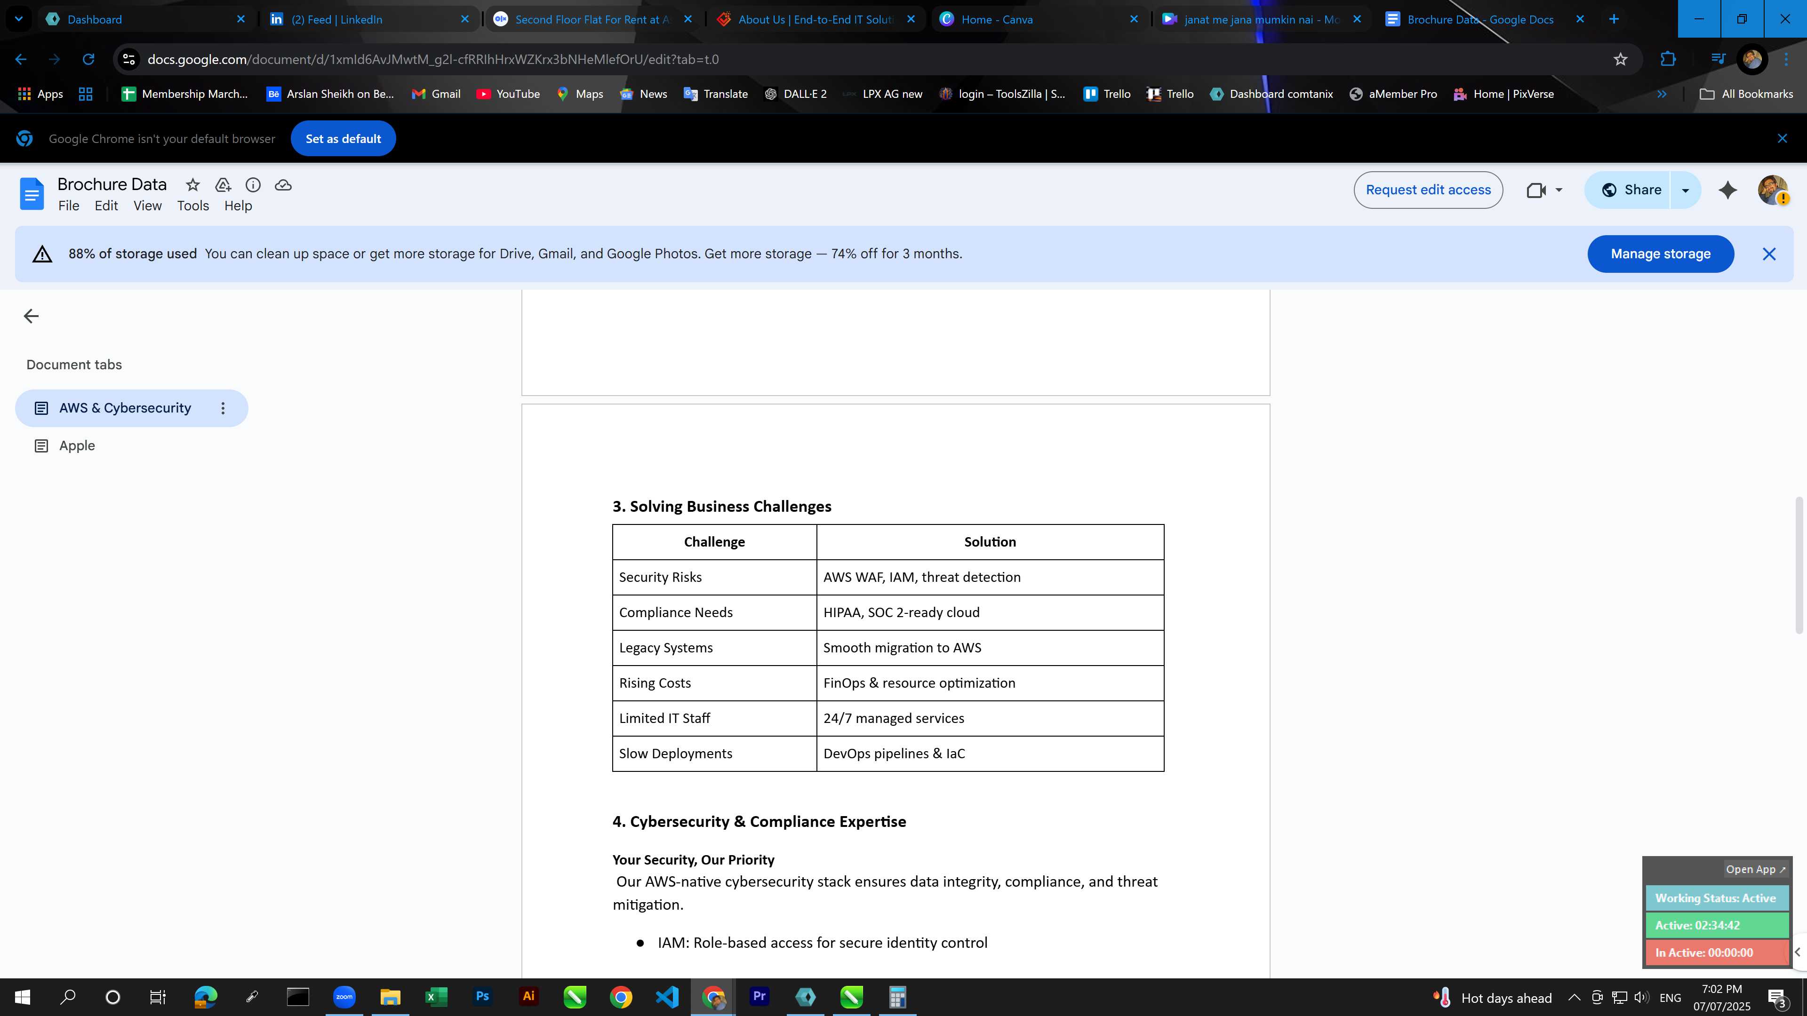
Task: Open the Chrome three-dot menu
Action: point(1787,60)
